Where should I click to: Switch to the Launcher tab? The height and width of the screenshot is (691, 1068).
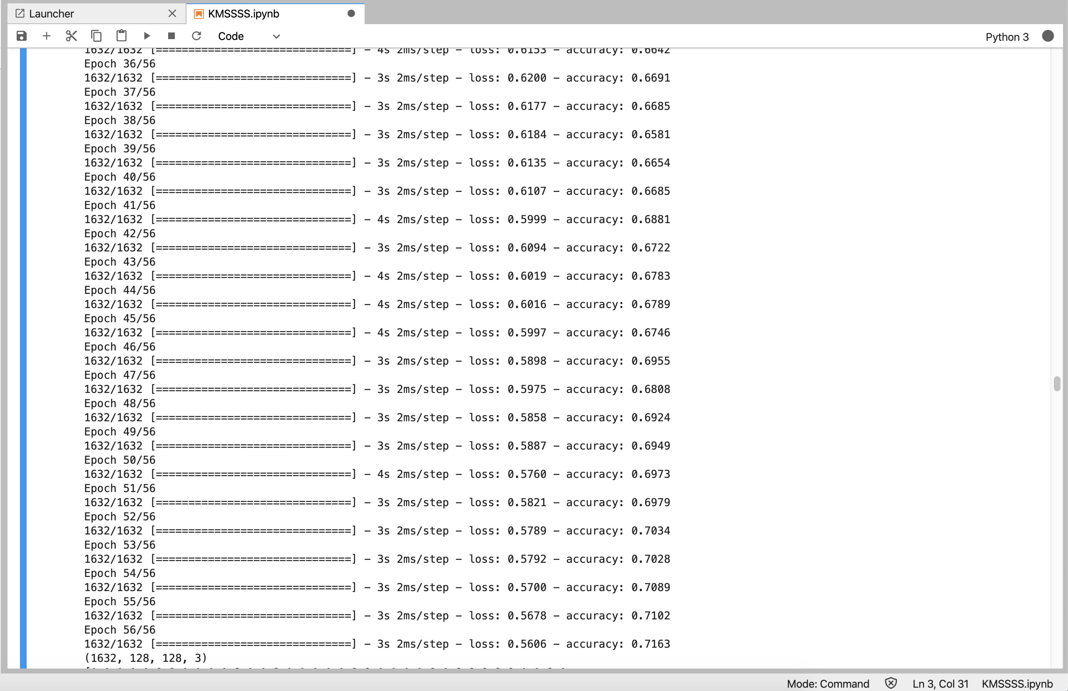(x=52, y=13)
